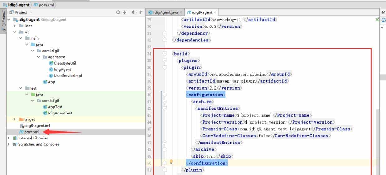Expand the target folder
The image size is (386, 175).
pos(14,119)
